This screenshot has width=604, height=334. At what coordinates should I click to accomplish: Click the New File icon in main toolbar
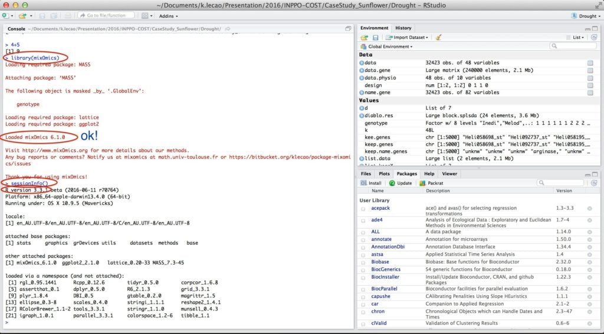(5, 16)
